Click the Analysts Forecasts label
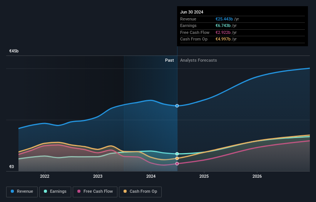The image size is (316, 202). [199, 60]
